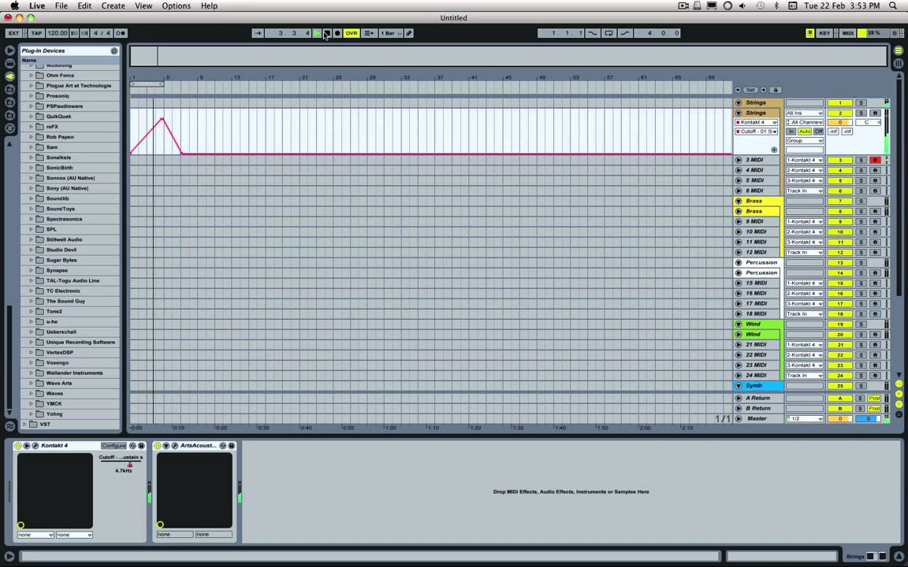Set monitor to Auto on Strings
The height and width of the screenshot is (567, 908).
[x=804, y=132]
